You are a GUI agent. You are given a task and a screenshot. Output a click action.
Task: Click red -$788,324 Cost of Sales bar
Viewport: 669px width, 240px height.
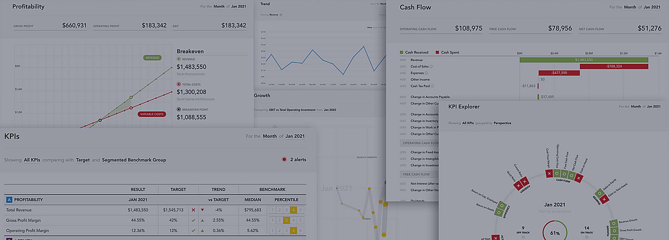click(x=614, y=66)
